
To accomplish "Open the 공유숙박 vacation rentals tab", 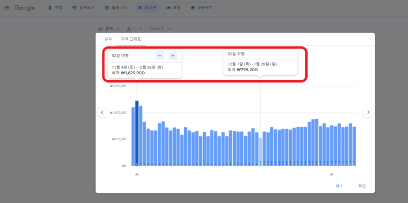I will pyautogui.click(x=202, y=8).
